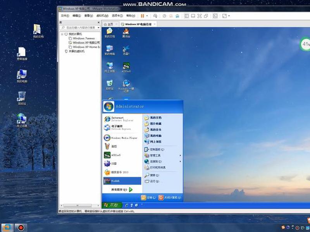Open the dropdown arrow beside the pause button
310x232 pixels.
pos(147,16)
